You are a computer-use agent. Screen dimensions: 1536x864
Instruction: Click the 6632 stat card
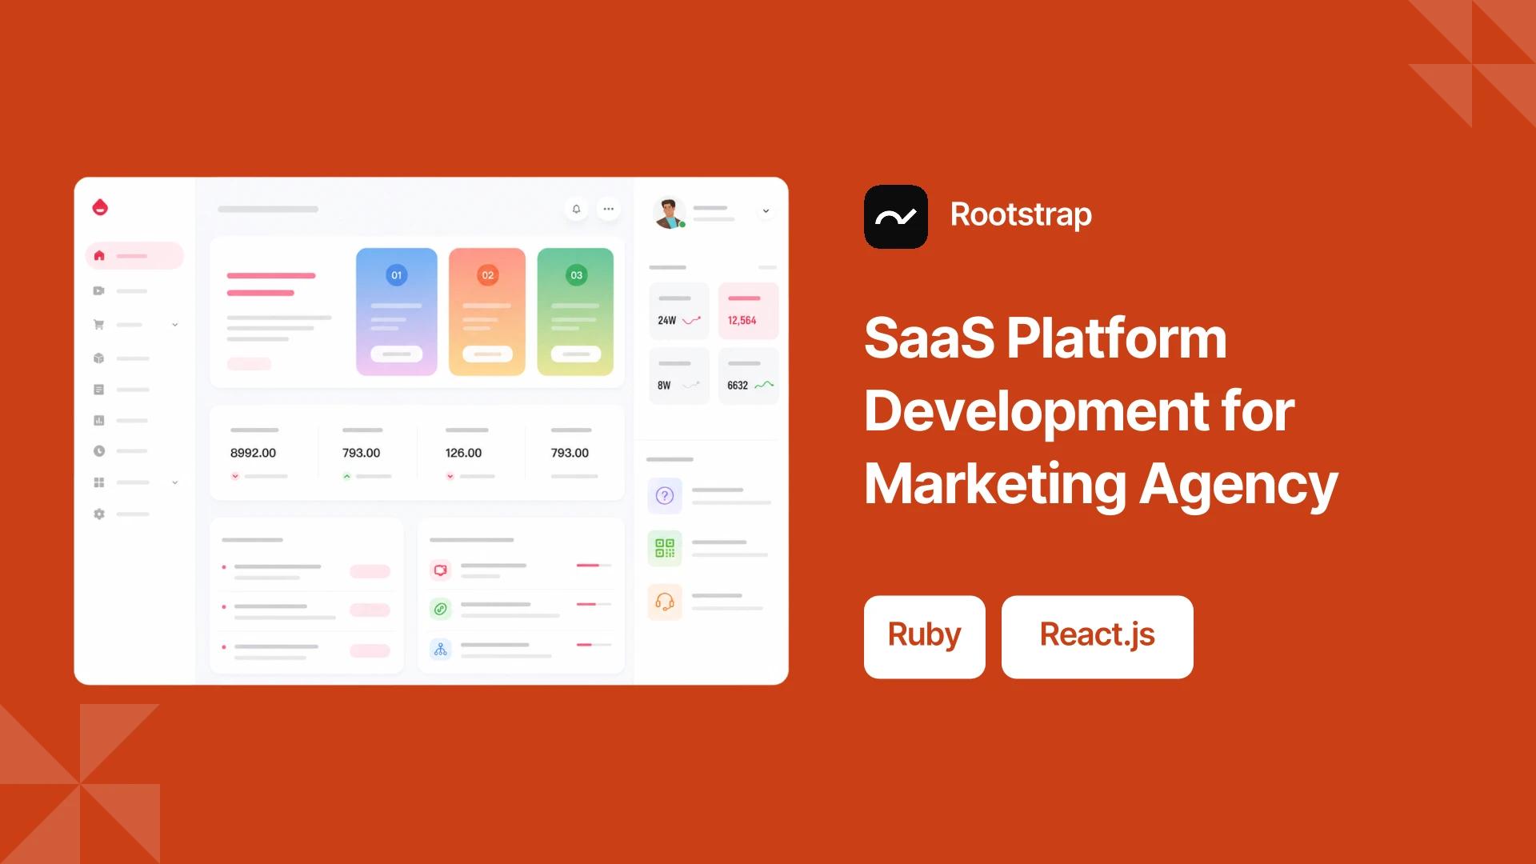(748, 376)
